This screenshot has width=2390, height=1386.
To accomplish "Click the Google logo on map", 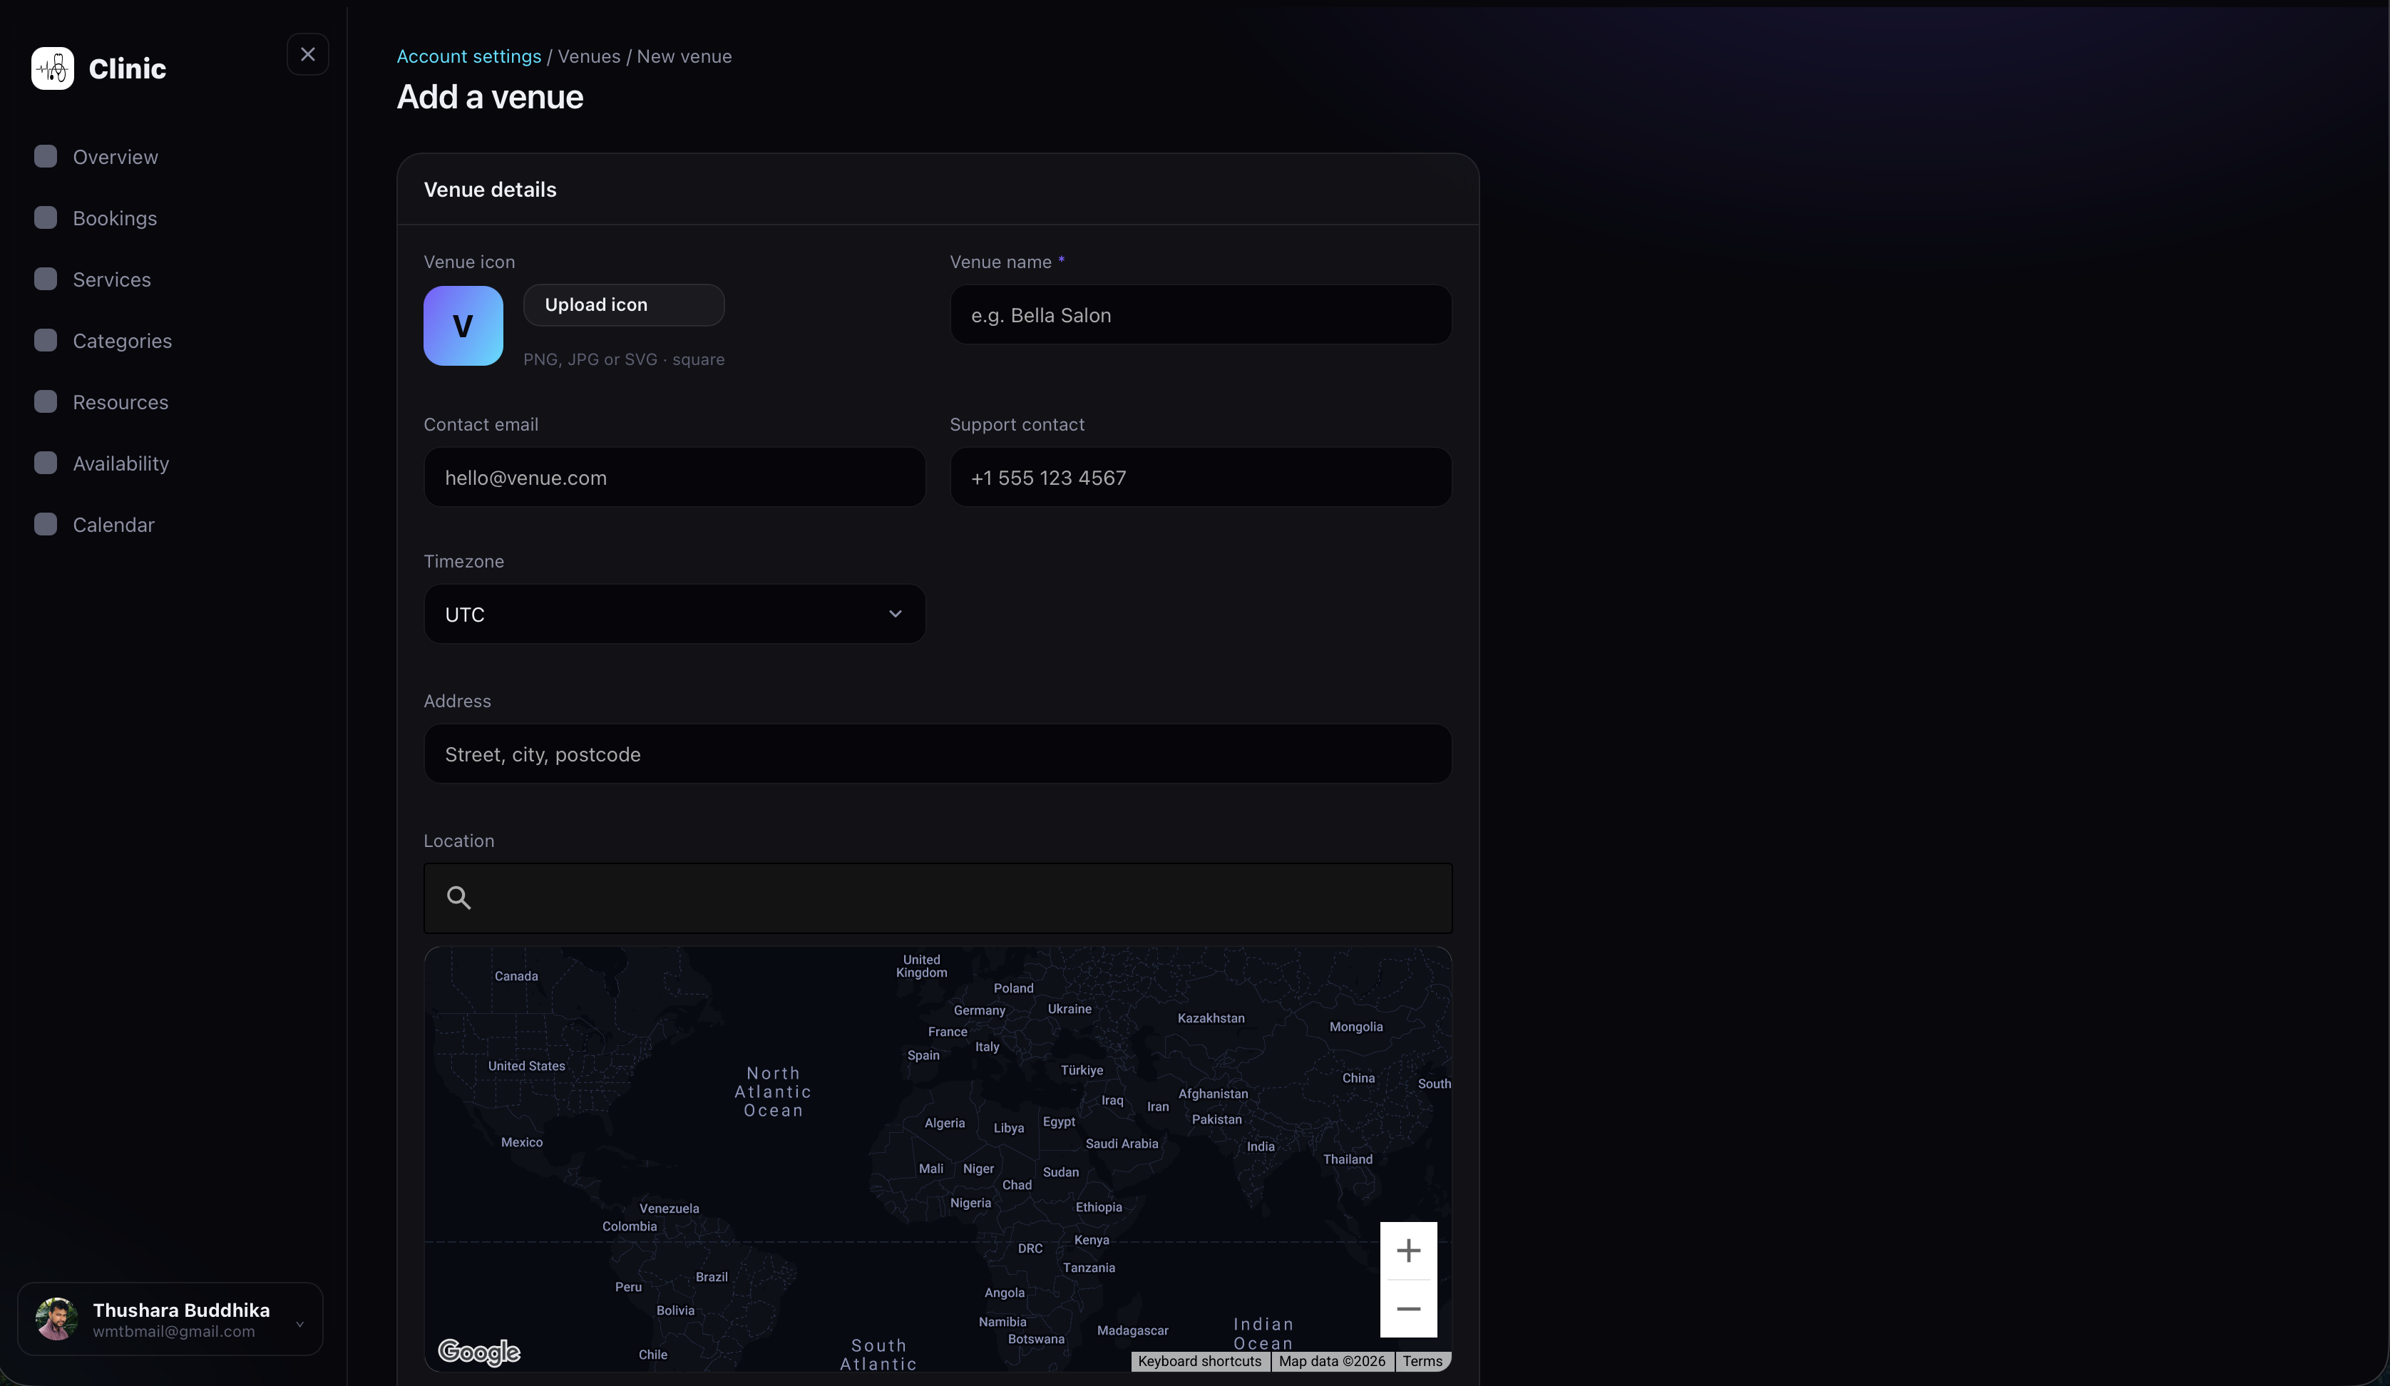I will [x=479, y=1351].
